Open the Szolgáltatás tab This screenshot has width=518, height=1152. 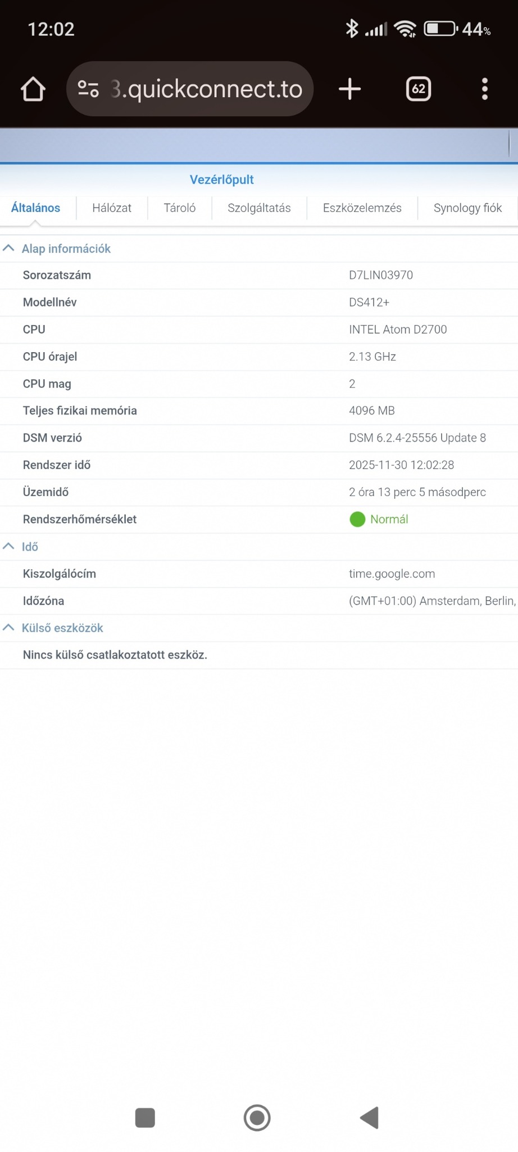[259, 208]
